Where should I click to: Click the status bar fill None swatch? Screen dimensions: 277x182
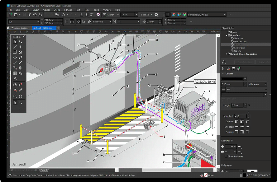[x=205, y=175]
